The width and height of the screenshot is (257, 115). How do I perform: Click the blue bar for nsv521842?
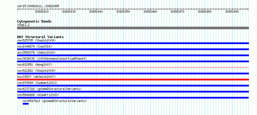coord(133,73)
